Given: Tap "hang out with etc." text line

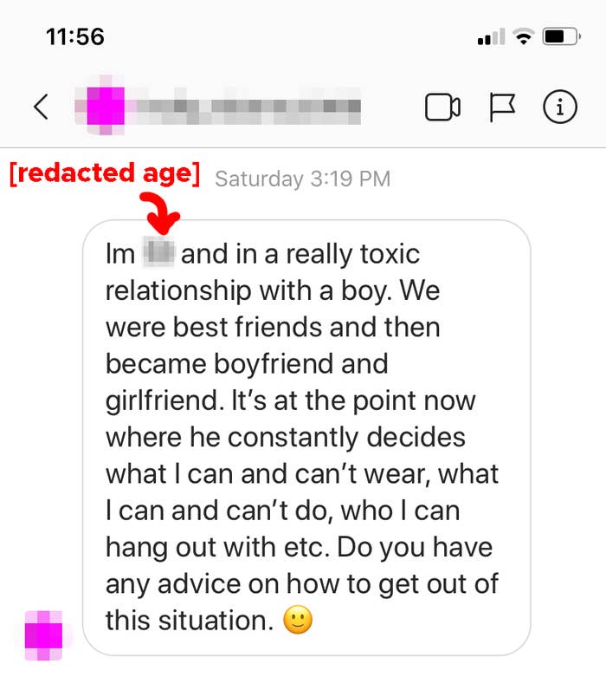Looking at the screenshot, I should [217, 548].
